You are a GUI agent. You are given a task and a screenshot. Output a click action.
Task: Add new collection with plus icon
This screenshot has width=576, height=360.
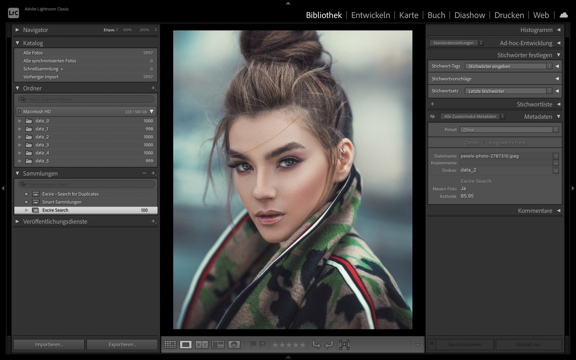point(153,173)
